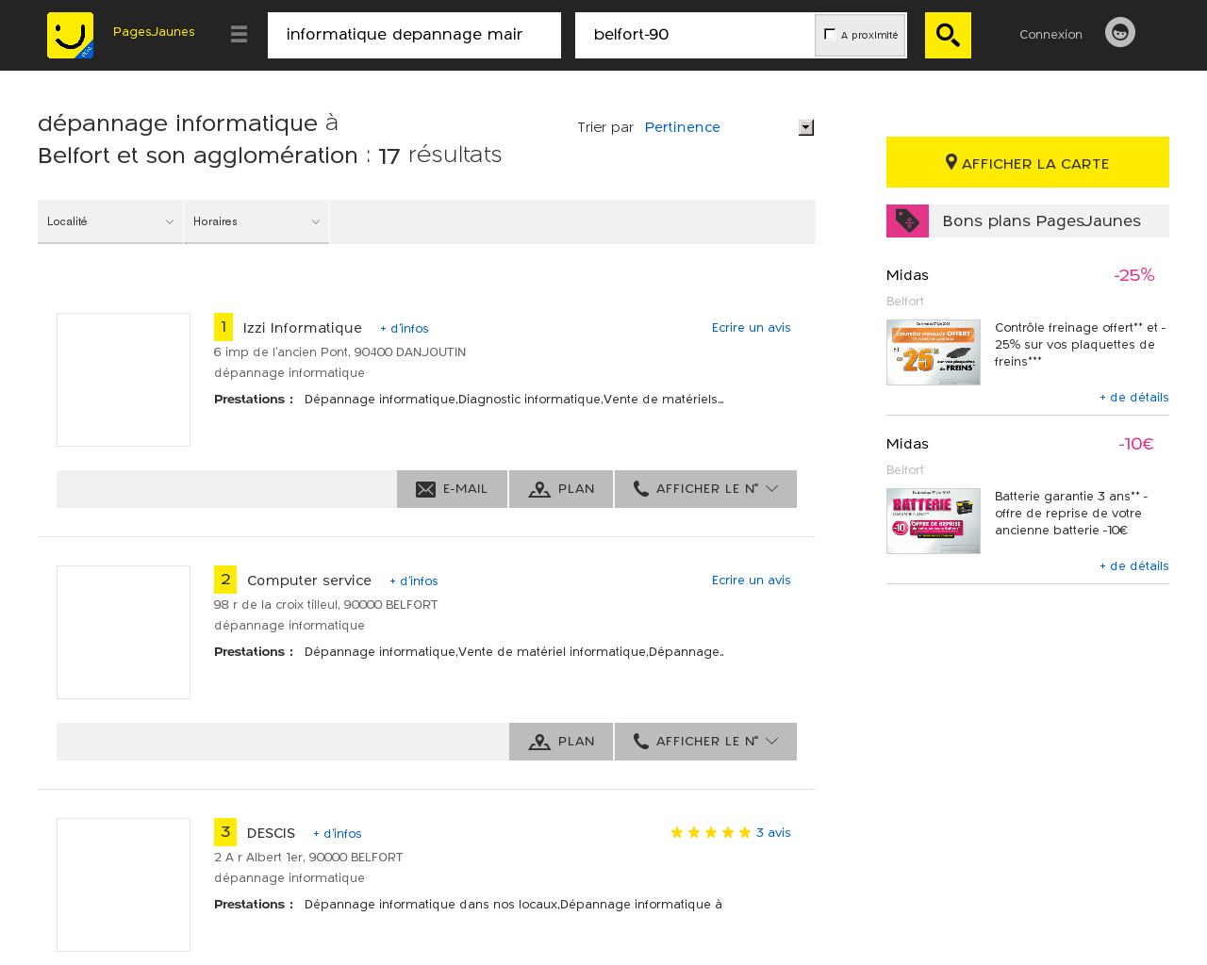Image resolution: width=1207 pixels, height=965 pixels.
Task: Click the yellow magnifier search button
Action: 948,35
